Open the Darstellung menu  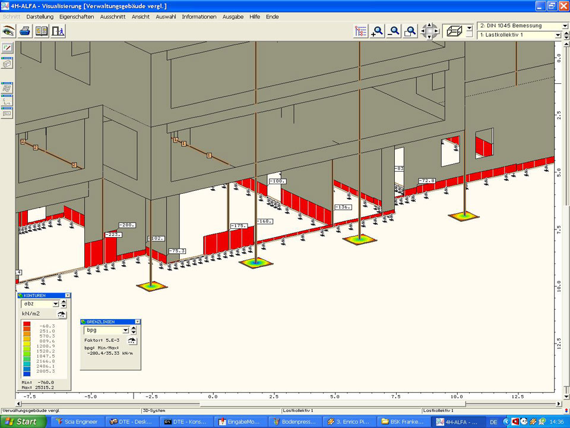click(40, 17)
